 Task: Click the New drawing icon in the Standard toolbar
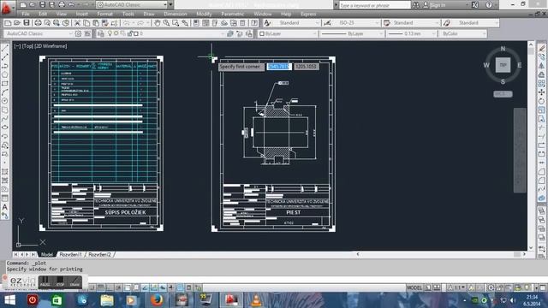[8, 23]
